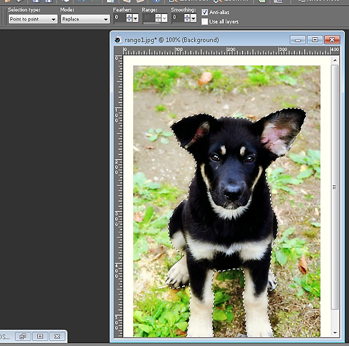Click the vertical scrollbar thumb of rango1.jpg
349x346 pixels.
pyautogui.click(x=334, y=187)
